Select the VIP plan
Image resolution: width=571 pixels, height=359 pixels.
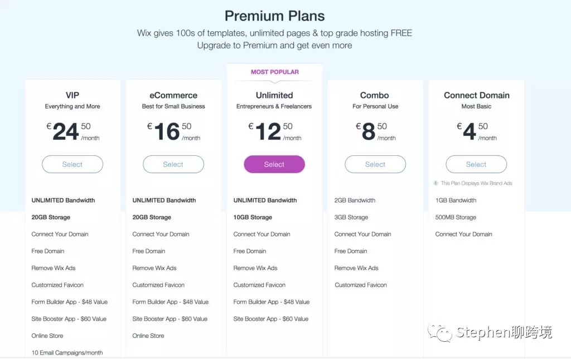coord(72,164)
